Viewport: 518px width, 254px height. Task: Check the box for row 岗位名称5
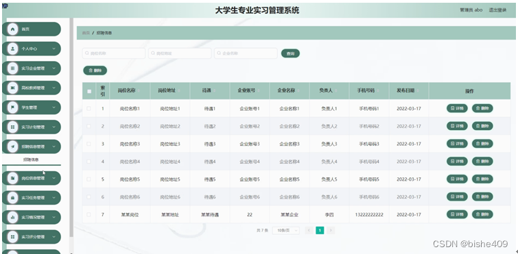(89, 179)
